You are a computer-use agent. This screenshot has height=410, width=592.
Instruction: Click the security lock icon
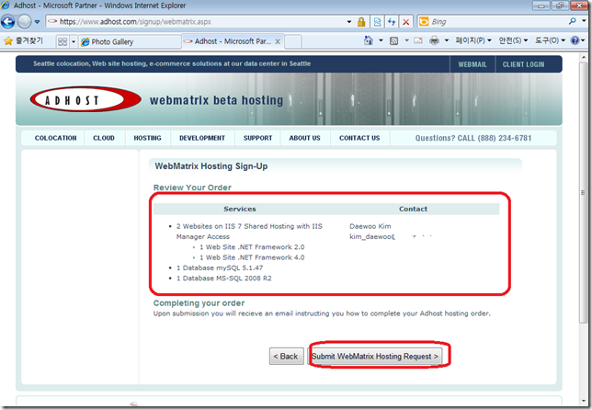tap(361, 21)
